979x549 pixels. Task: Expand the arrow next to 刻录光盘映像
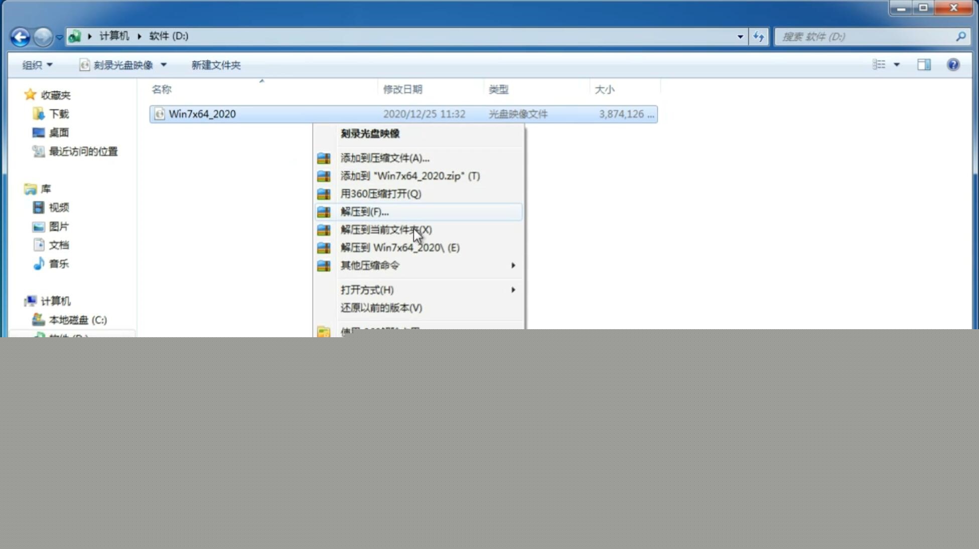tap(164, 65)
